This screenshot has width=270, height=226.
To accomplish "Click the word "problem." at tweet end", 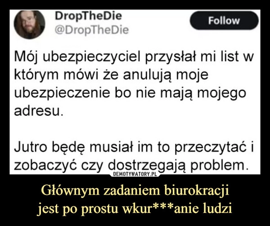I will pyautogui.click(x=220, y=166).
